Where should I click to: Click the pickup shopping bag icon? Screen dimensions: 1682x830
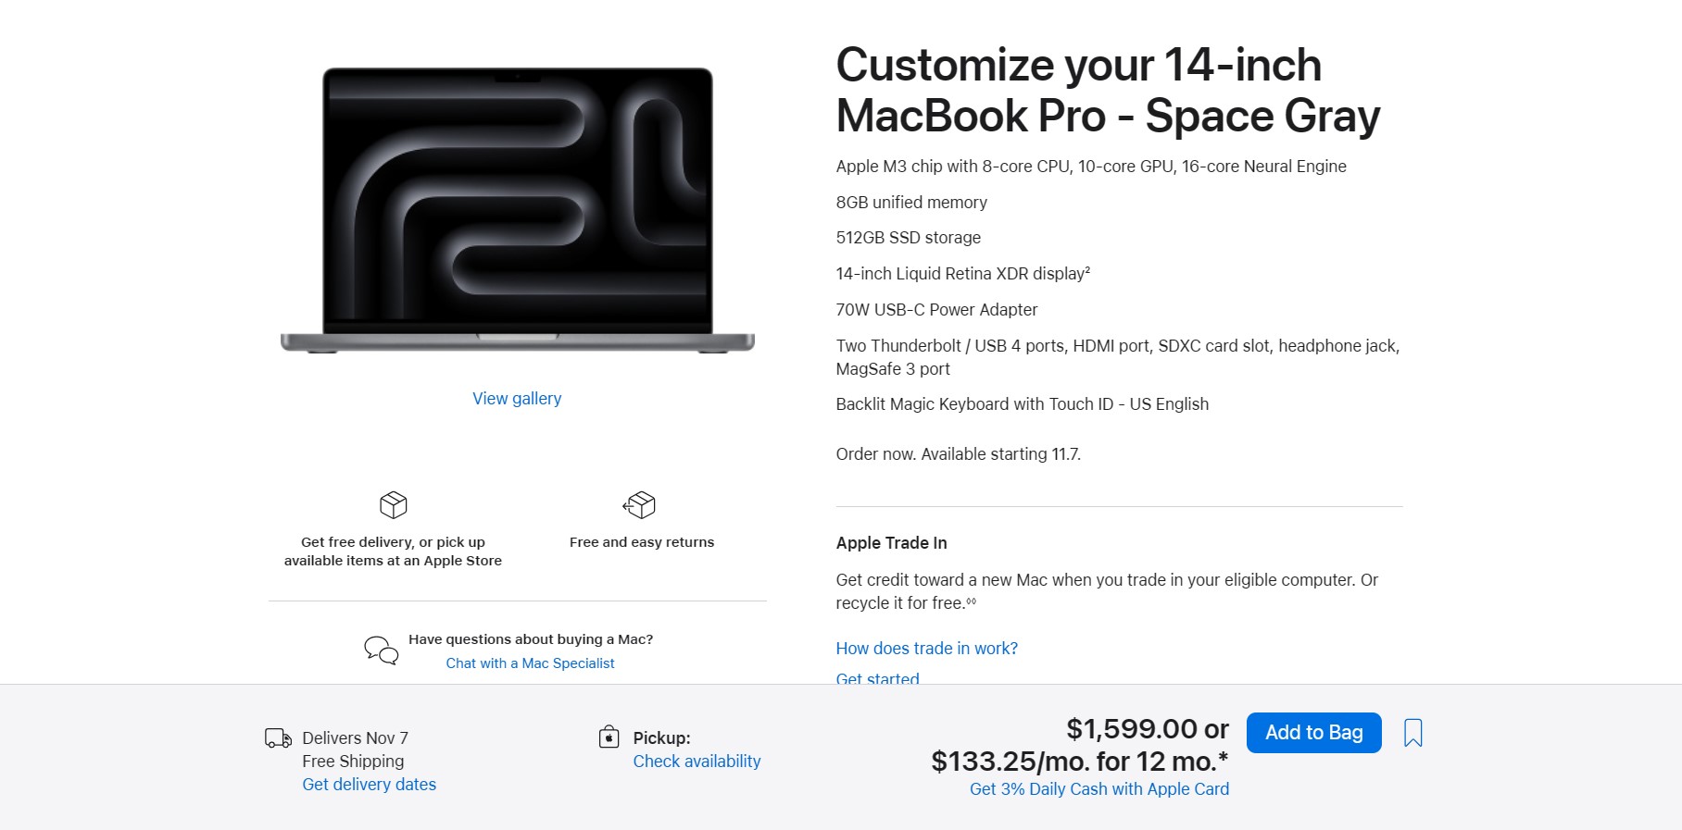609,737
